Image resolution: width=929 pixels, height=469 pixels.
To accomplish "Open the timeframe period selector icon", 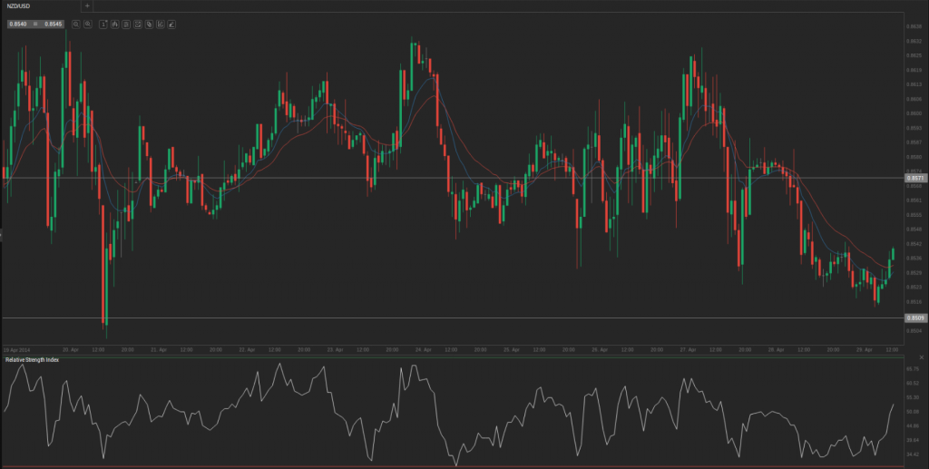I will coord(103,24).
